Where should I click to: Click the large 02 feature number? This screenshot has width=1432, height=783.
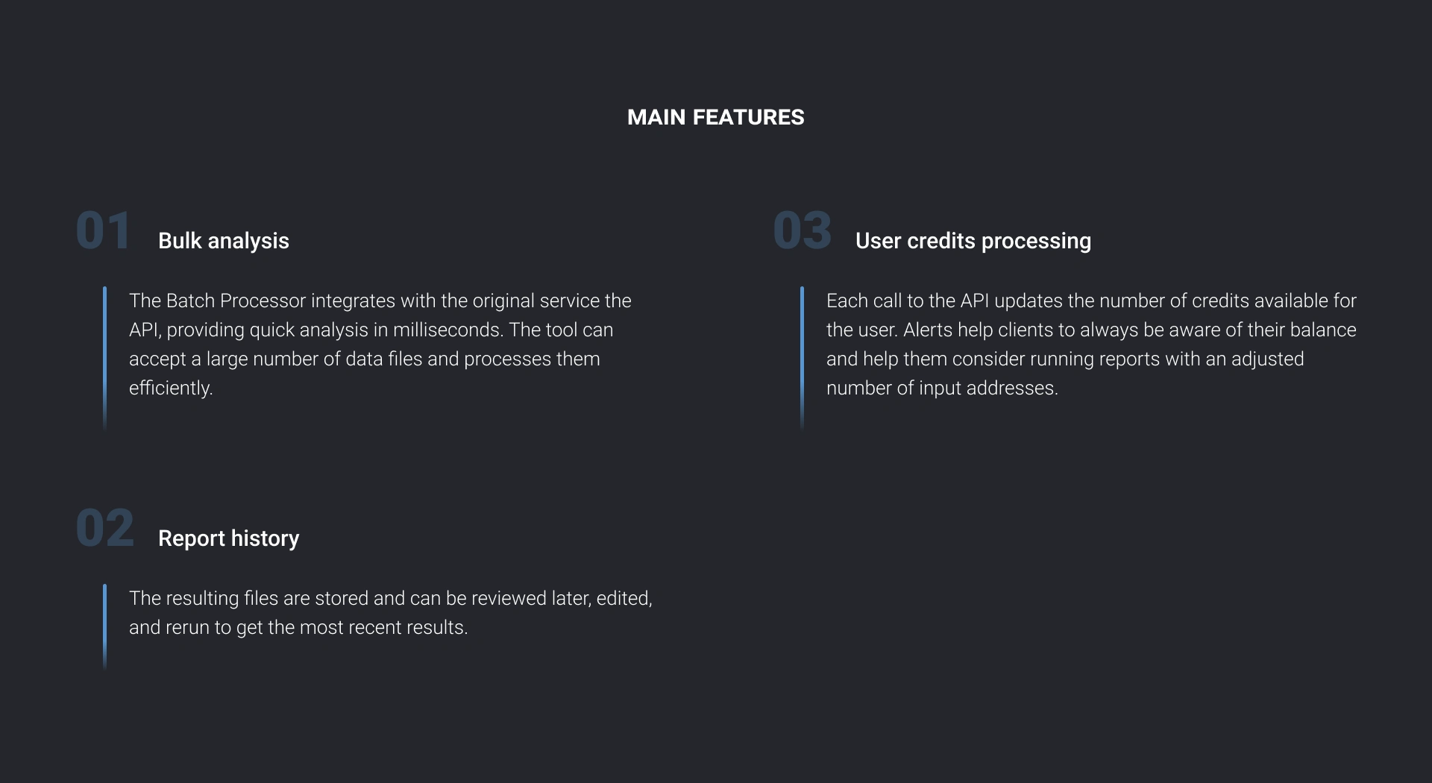105,528
